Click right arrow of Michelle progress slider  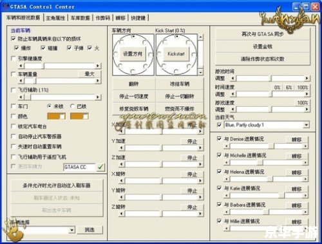tap(305, 163)
